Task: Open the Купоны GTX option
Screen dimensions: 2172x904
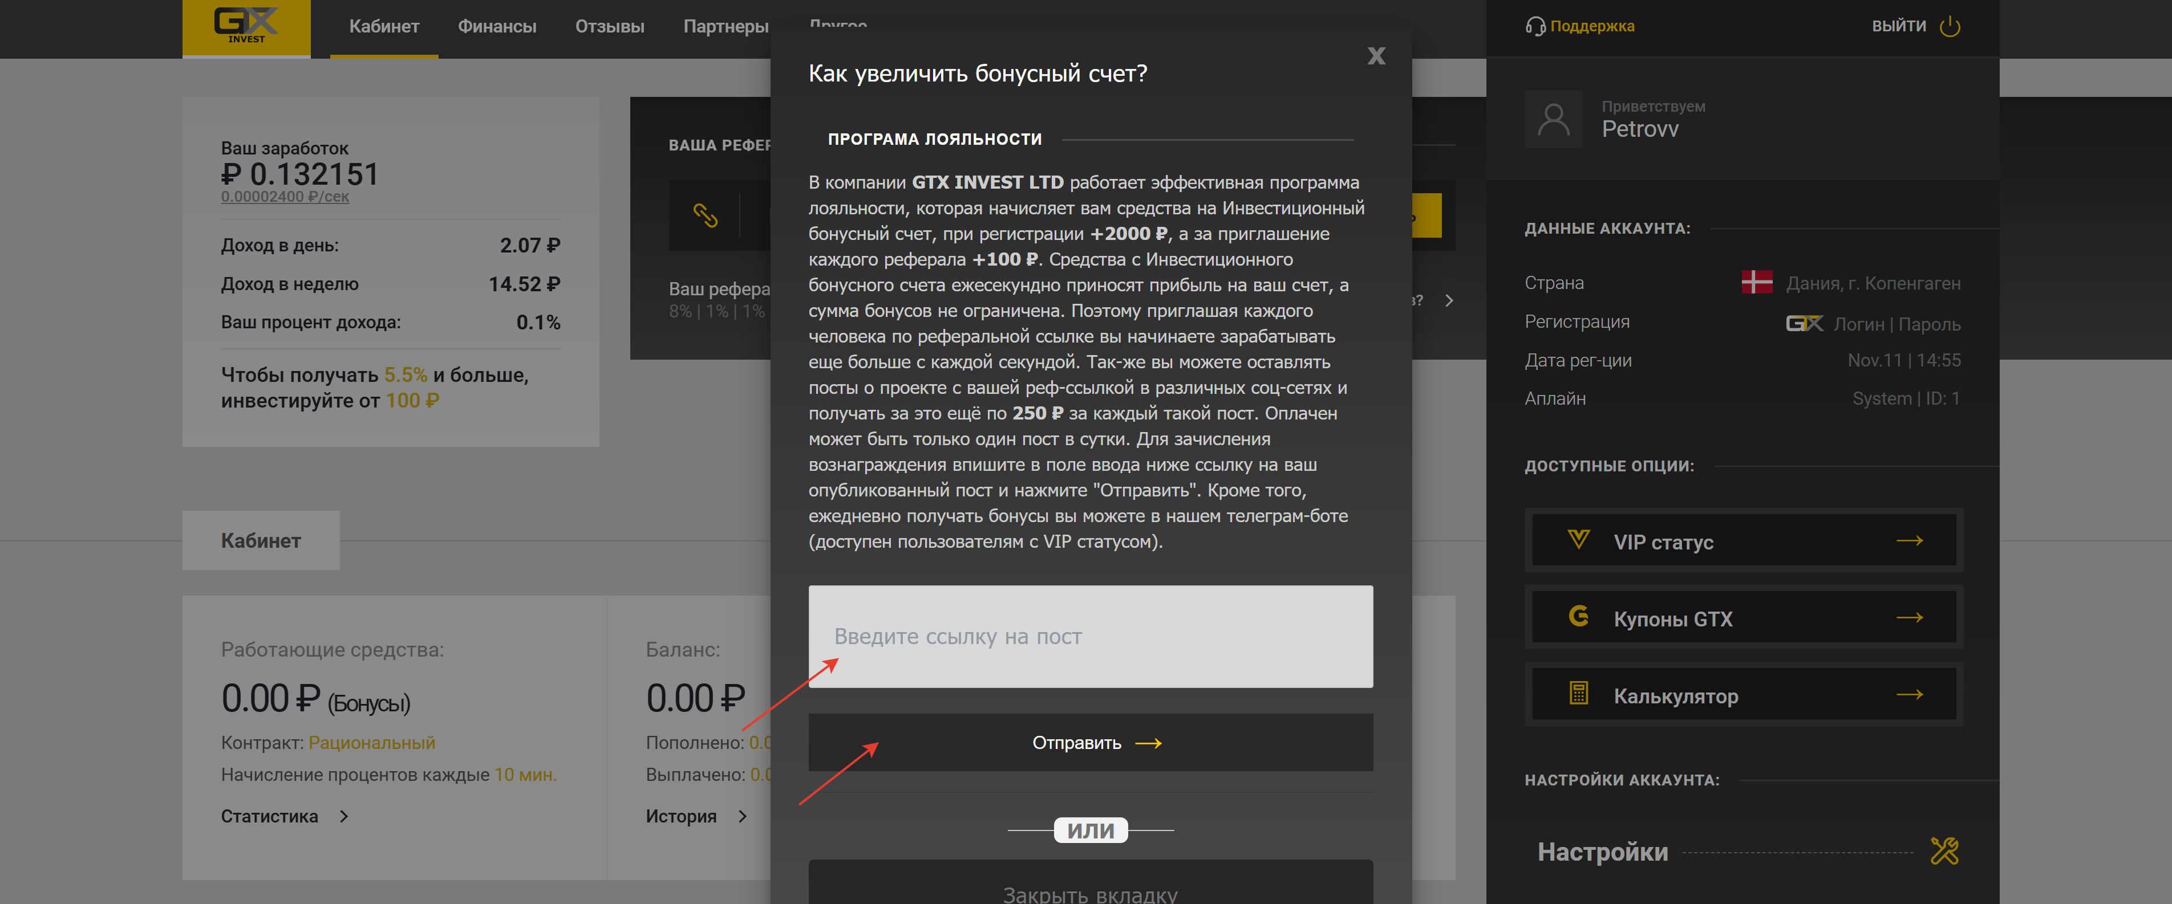Action: [x=1744, y=617]
